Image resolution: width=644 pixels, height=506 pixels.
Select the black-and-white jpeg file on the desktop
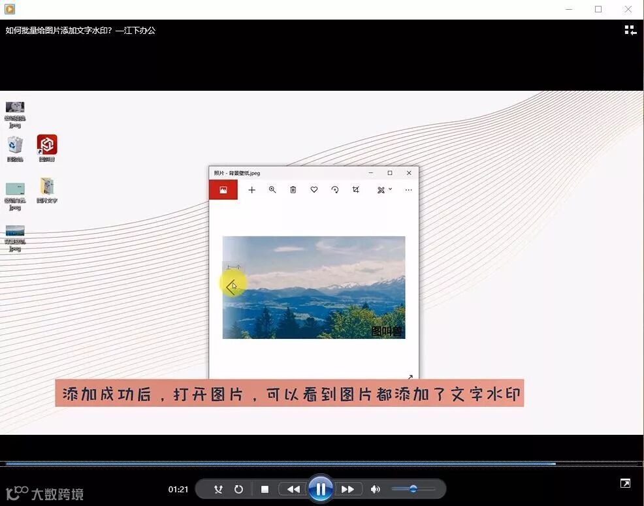click(x=15, y=115)
